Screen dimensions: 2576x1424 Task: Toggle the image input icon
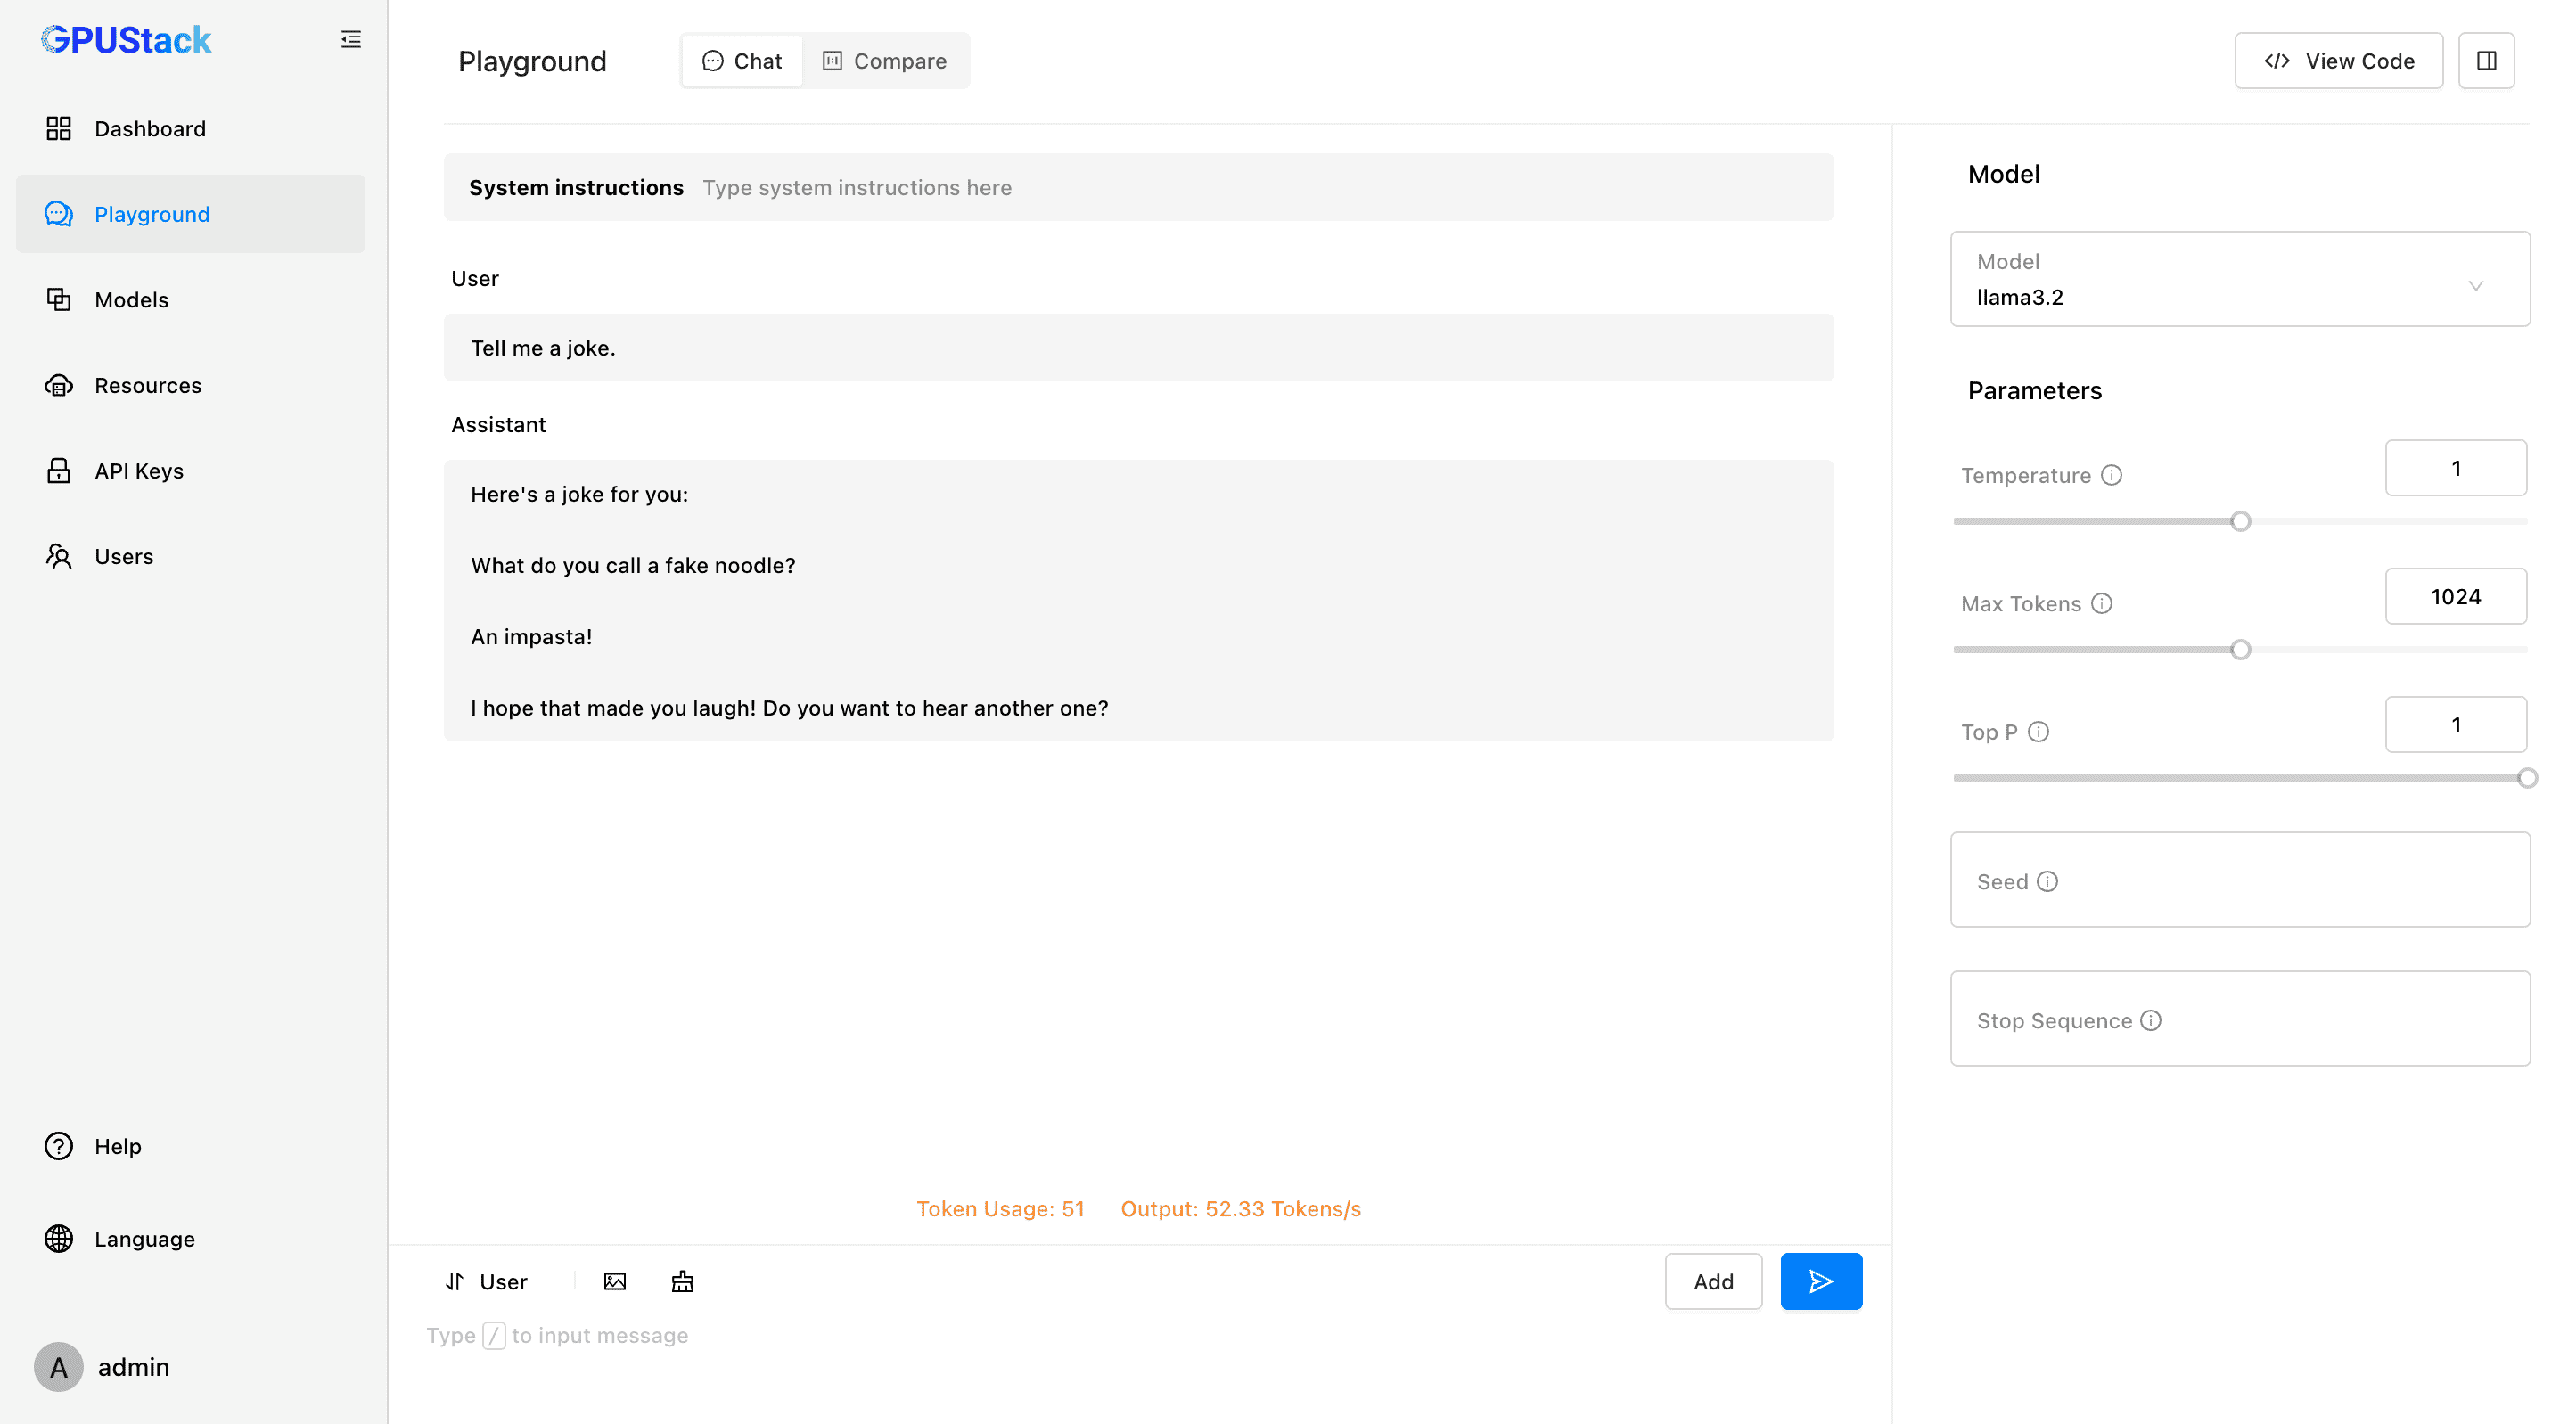click(616, 1282)
